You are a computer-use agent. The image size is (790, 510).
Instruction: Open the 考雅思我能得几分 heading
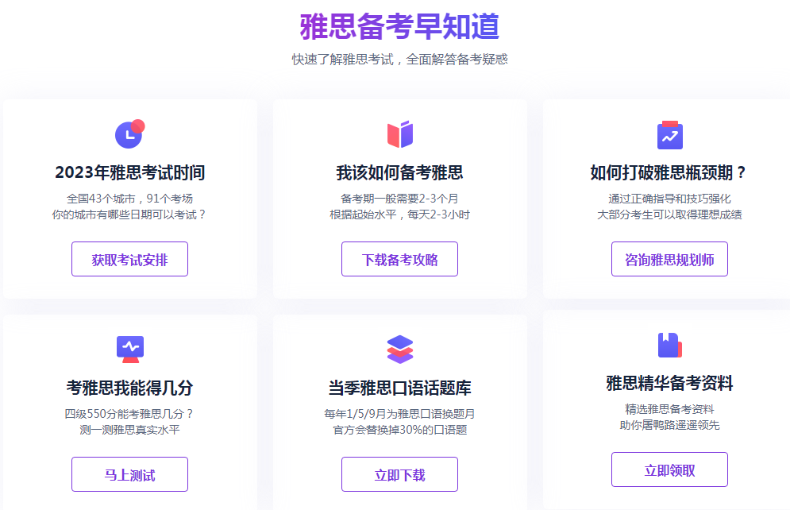point(130,388)
